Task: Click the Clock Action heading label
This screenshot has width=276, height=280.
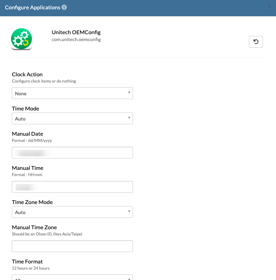Action: 27,75
